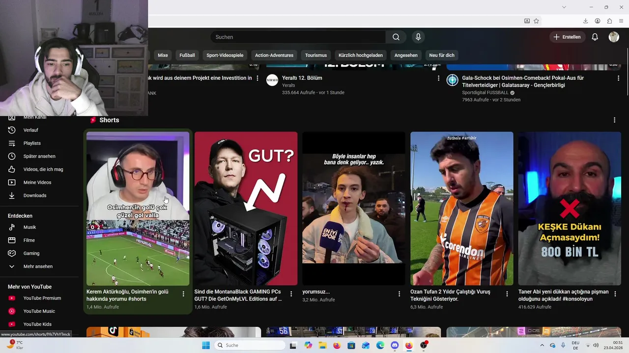Click the Erstellen create button

pos(567,37)
